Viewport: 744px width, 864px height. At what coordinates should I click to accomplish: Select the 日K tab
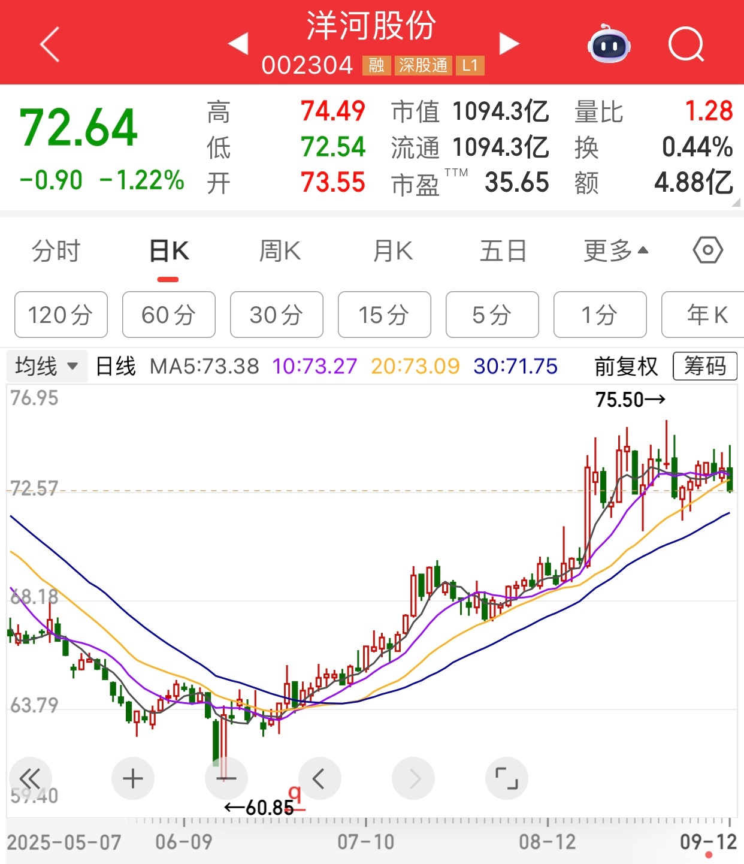pyautogui.click(x=168, y=250)
